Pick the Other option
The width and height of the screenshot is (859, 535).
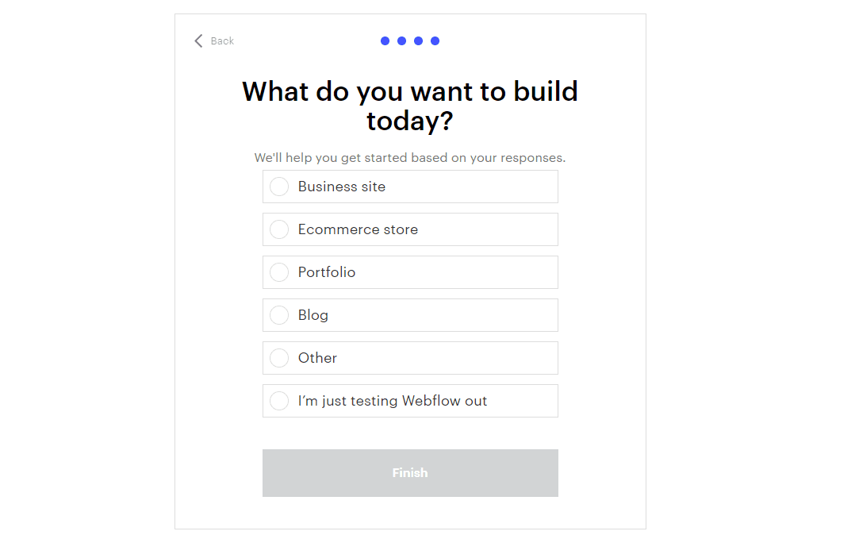[279, 358]
